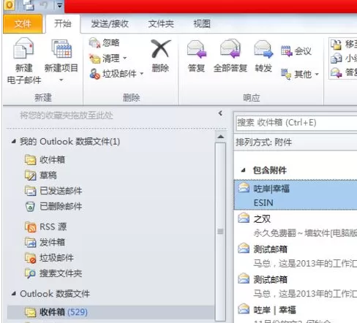Select the 收件箱 (529) inbox folder
Image resolution: width=357 pixels, height=323 pixels.
click(x=110, y=312)
